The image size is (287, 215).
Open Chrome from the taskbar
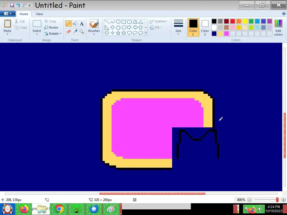59,209
